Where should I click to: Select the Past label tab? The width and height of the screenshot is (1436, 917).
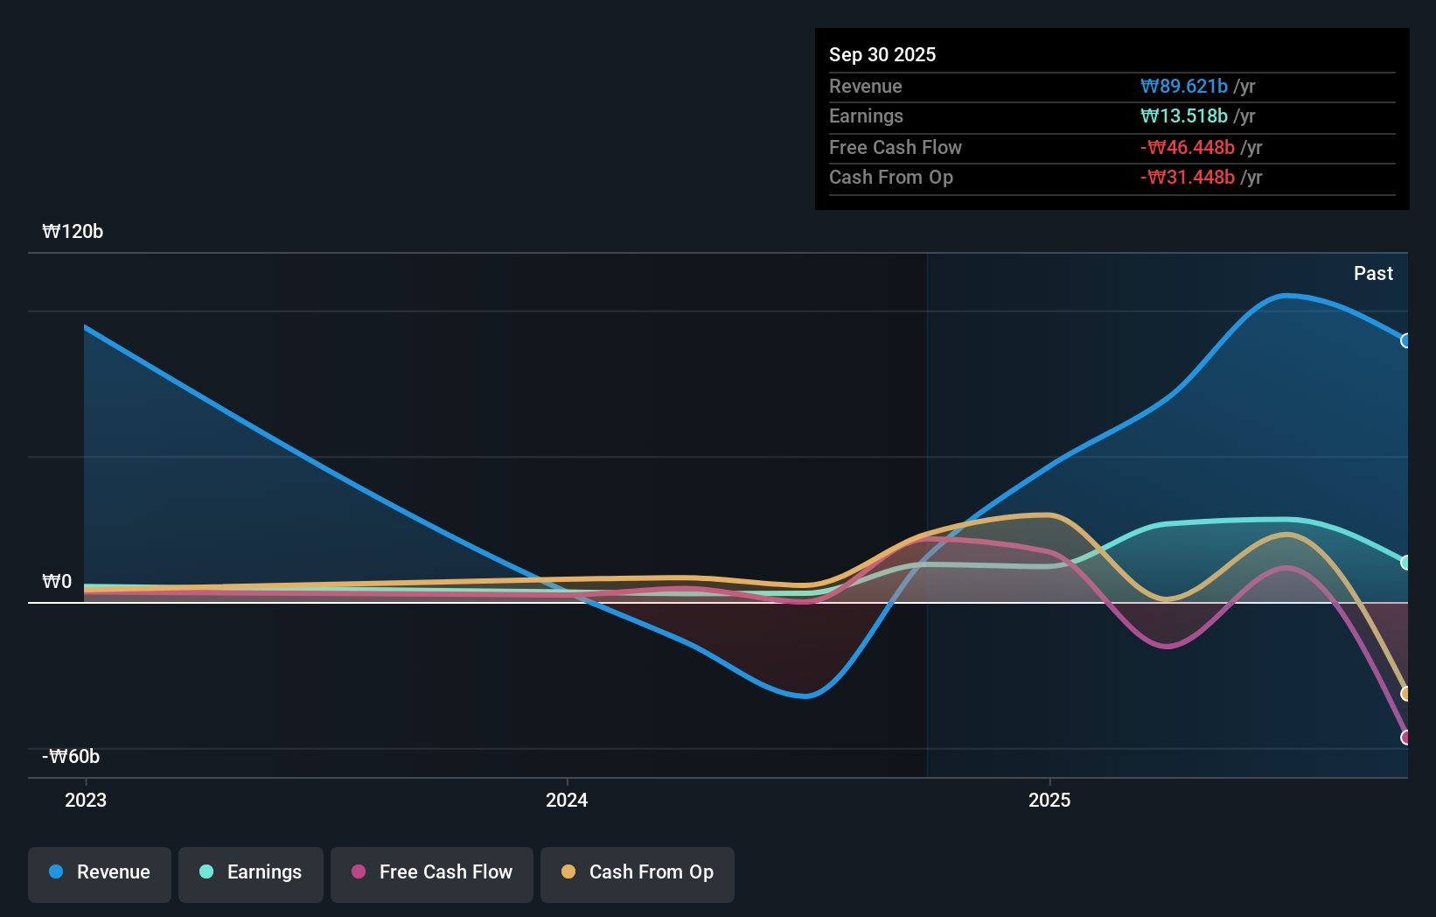(1373, 273)
